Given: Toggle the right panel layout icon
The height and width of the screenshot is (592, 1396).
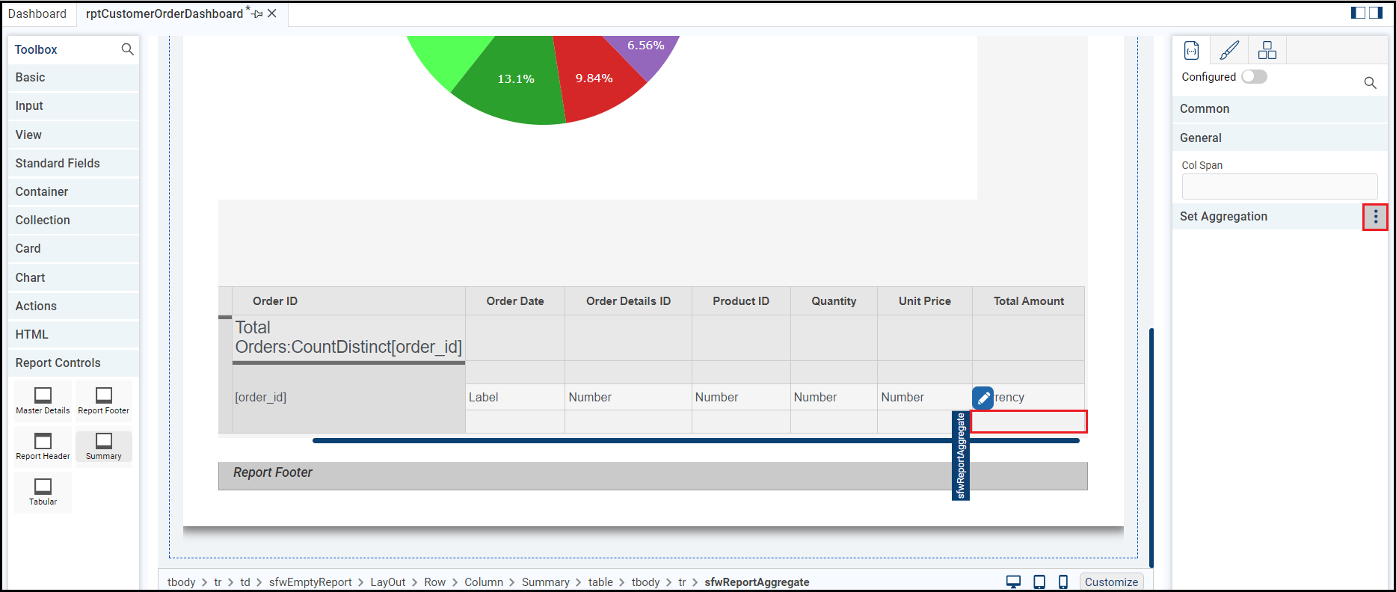Looking at the screenshot, I should [x=1376, y=13].
